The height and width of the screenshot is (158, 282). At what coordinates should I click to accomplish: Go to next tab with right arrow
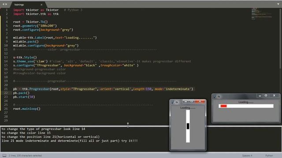(x=6, y=4)
